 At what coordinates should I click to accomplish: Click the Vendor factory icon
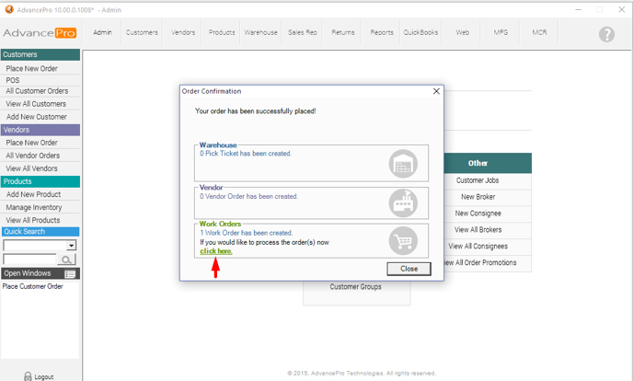point(403,202)
